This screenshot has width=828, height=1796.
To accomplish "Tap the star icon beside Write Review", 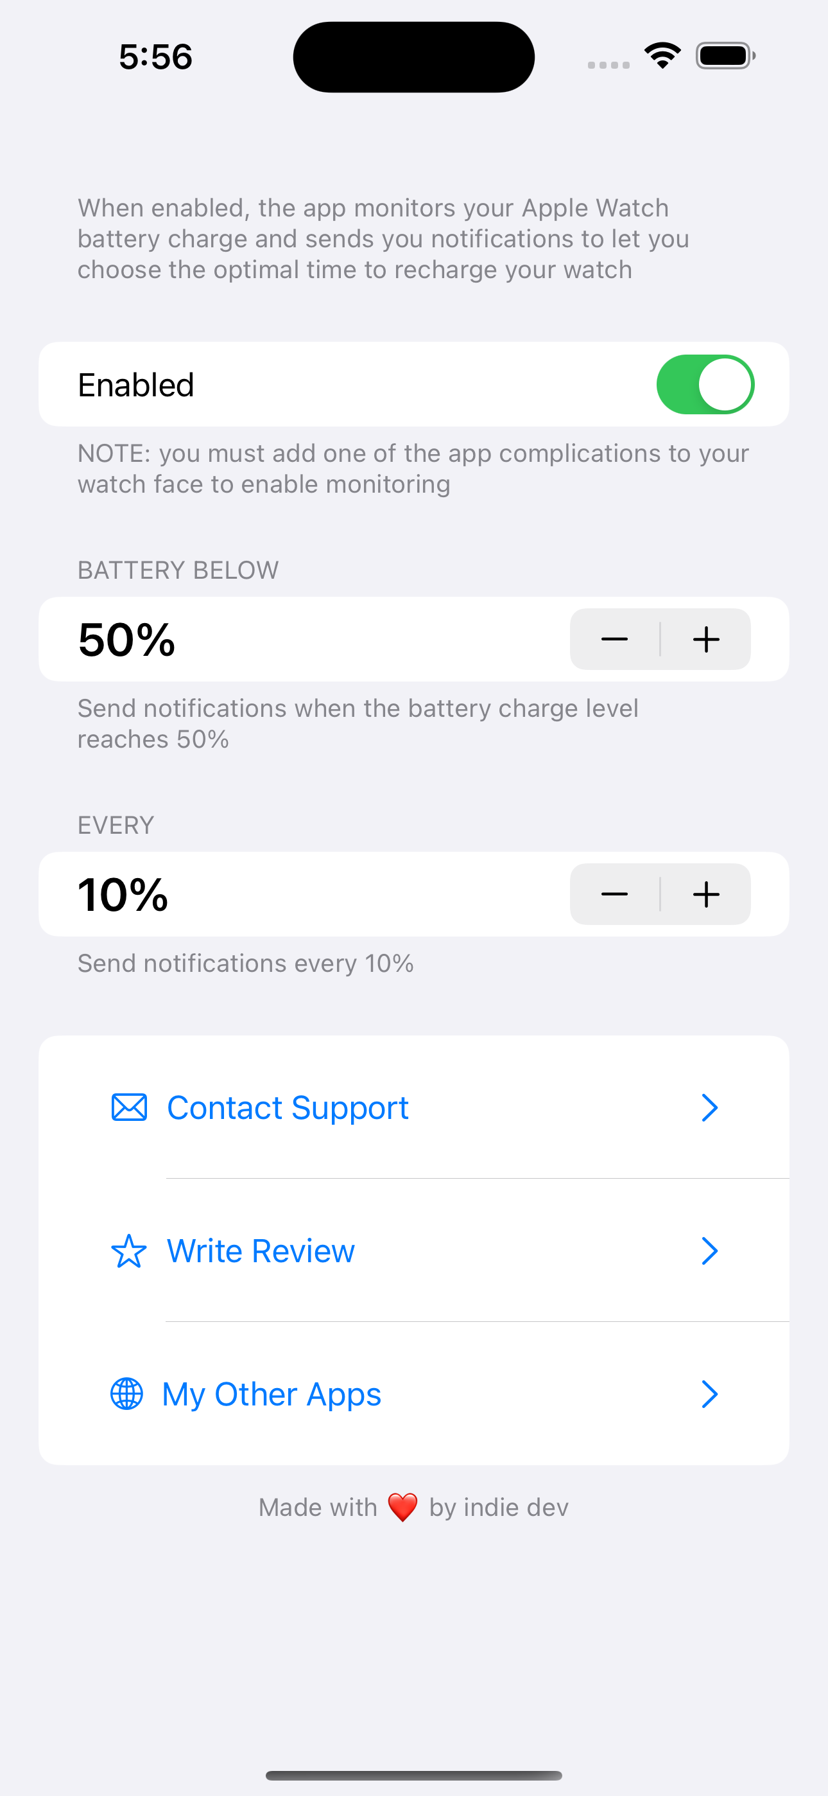I will point(129,1251).
